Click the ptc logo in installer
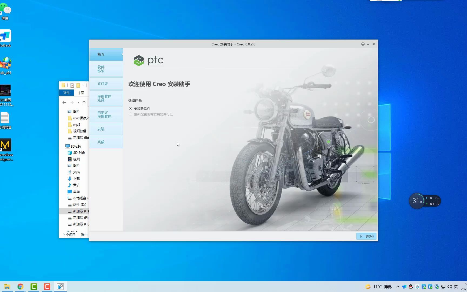 pyautogui.click(x=148, y=60)
